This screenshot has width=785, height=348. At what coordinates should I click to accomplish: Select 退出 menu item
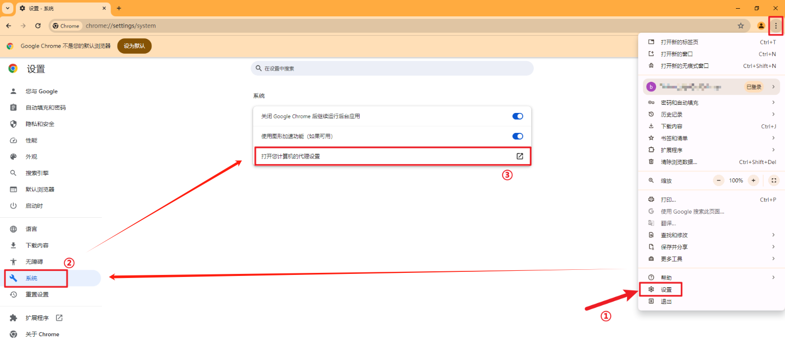pyautogui.click(x=711, y=301)
